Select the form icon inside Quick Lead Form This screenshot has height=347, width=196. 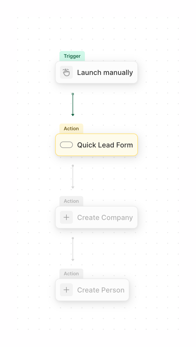(x=66, y=145)
